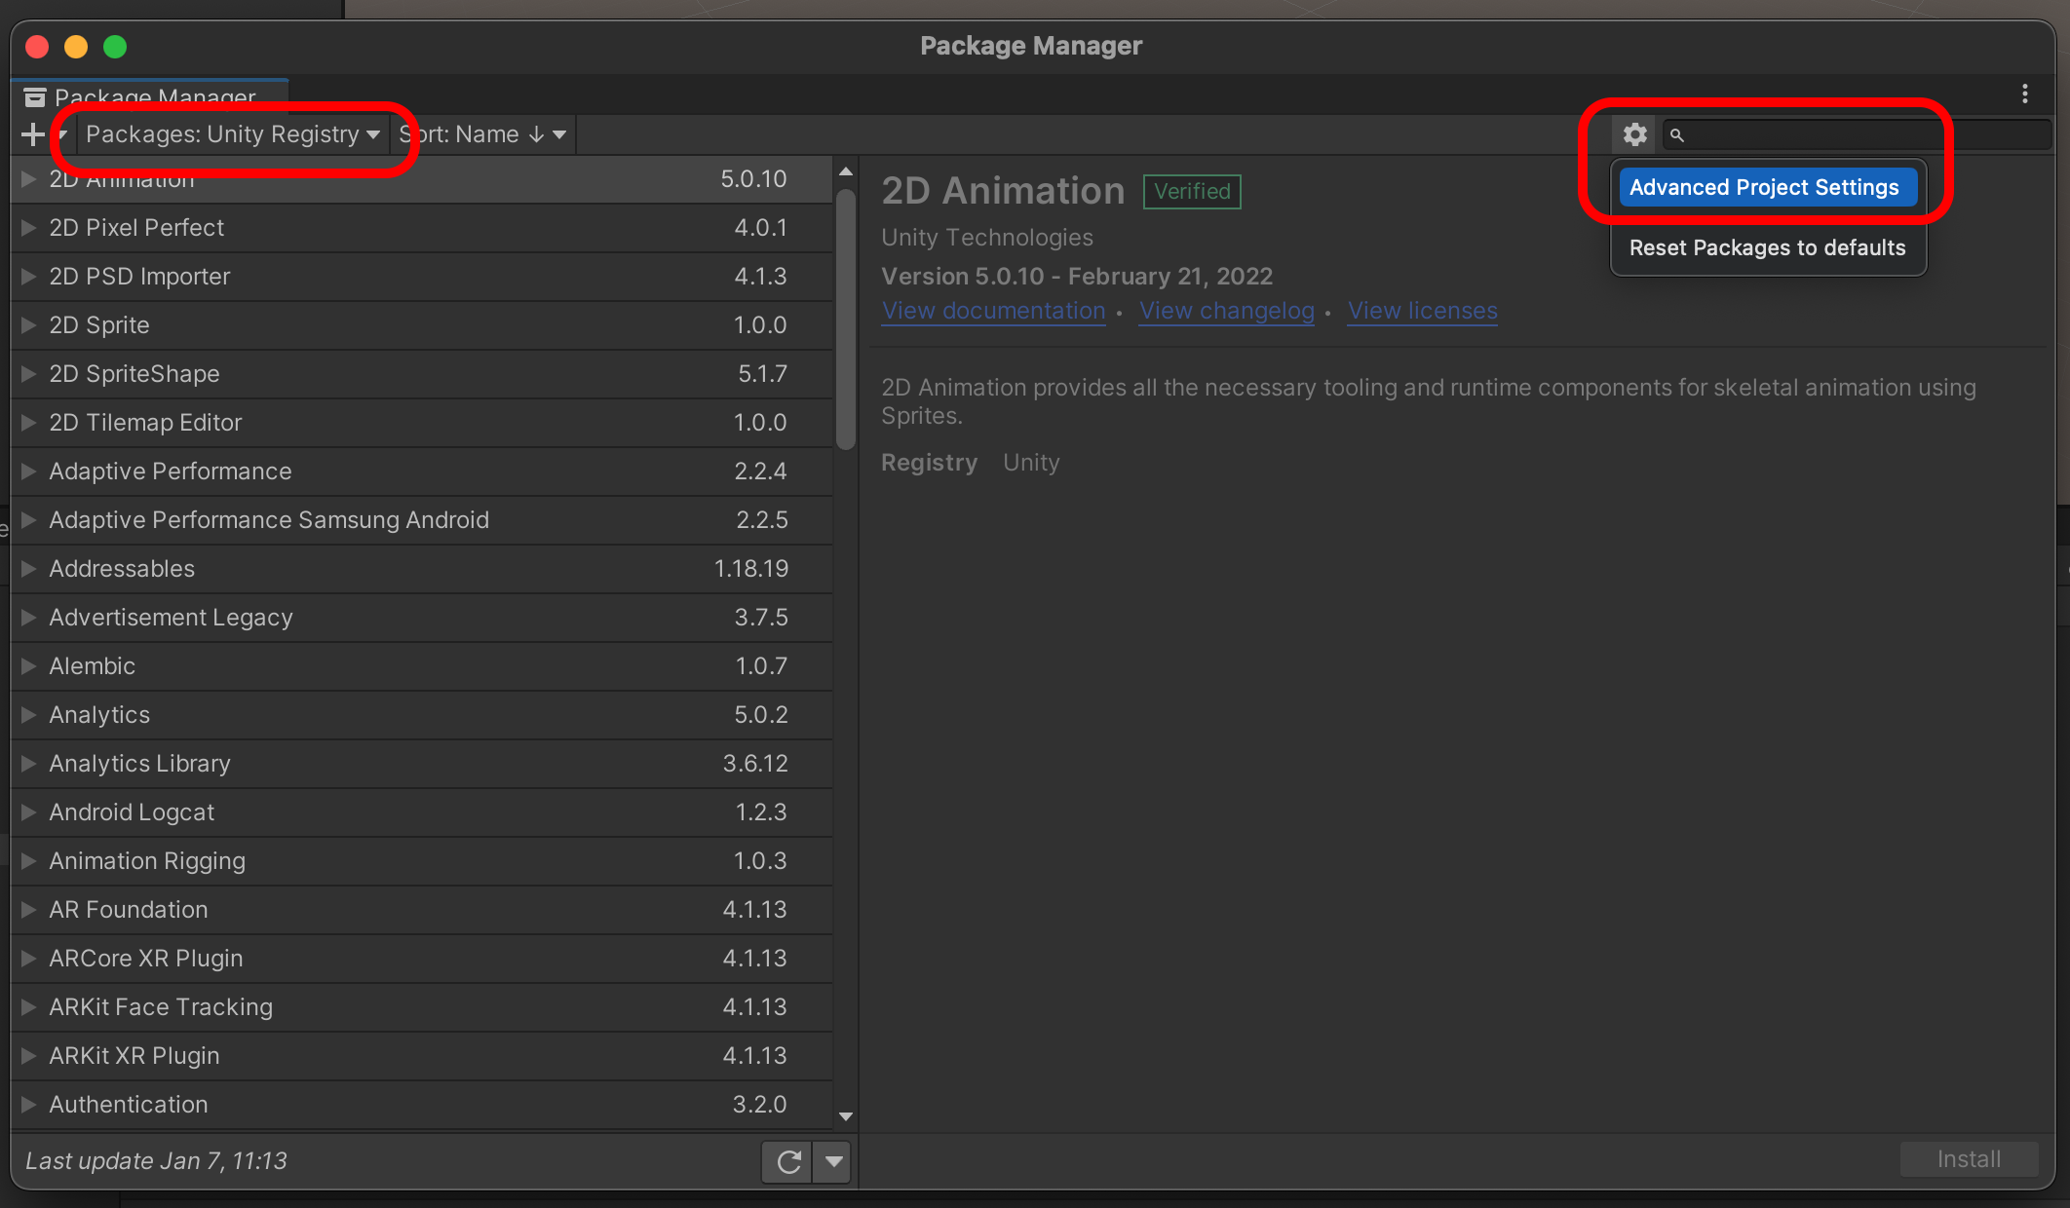2070x1208 pixels.
Task: Open the gear settings icon
Action: [1634, 134]
